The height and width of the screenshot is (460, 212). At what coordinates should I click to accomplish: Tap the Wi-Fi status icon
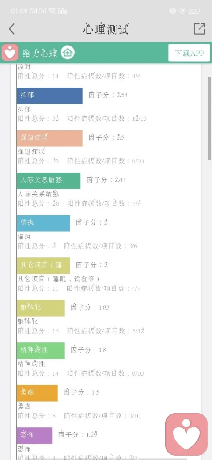(x=52, y=11)
